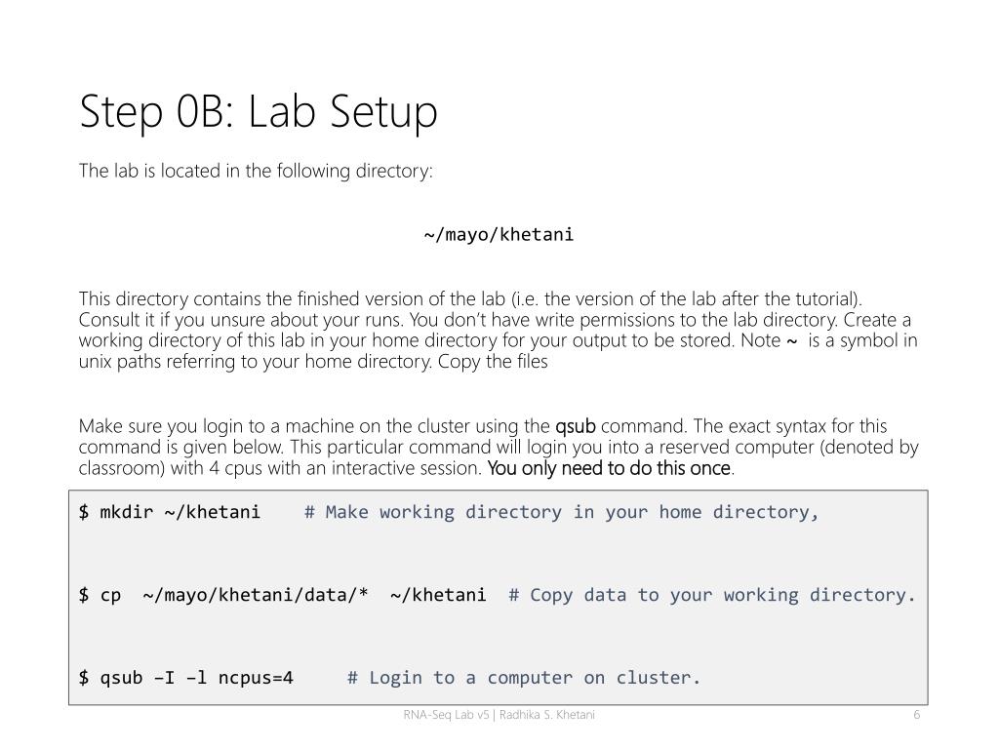Click the 'classroom) with 4 cpus' text
This screenshot has width=999, height=749.
(x=171, y=468)
